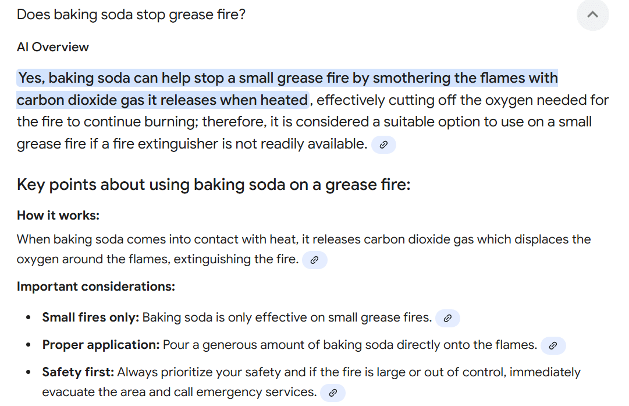Open citation link after "call emergency services"
This screenshot has width=629, height=406.
pyautogui.click(x=333, y=393)
